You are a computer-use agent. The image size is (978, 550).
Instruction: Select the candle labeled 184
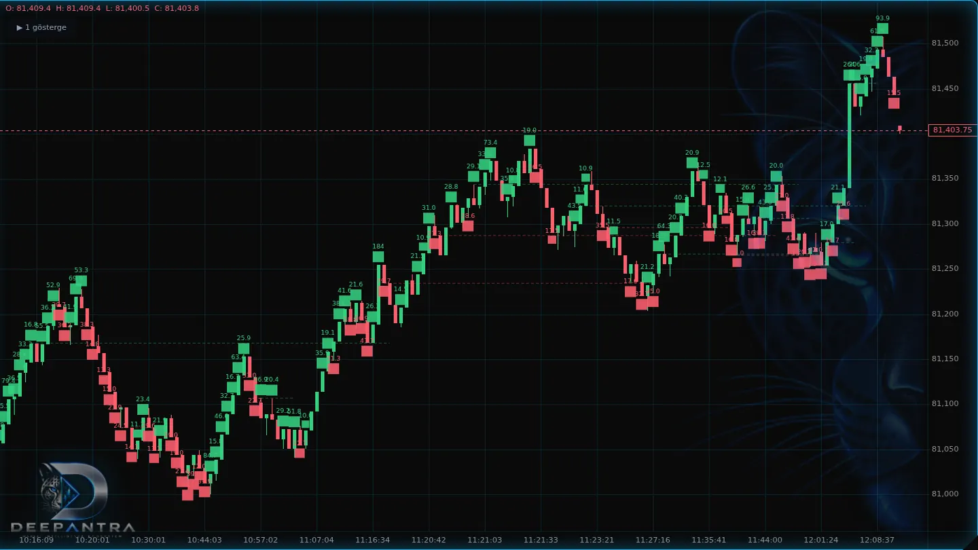click(x=378, y=256)
